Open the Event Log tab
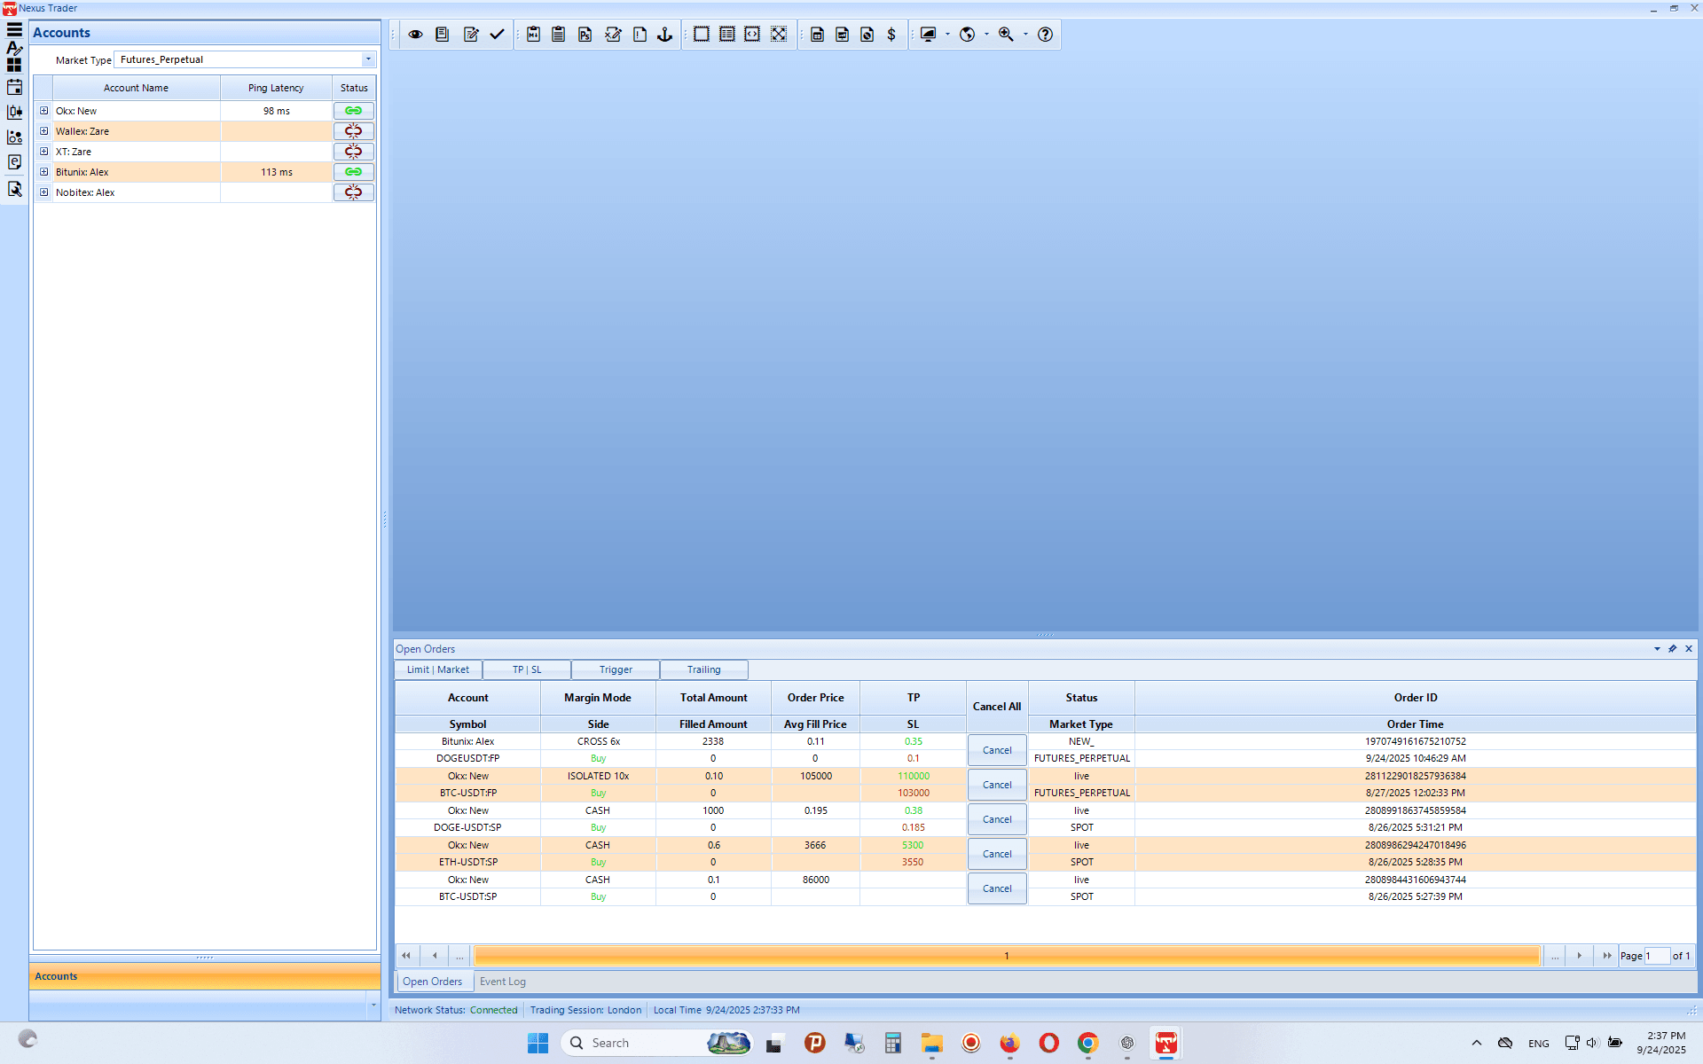 (x=503, y=982)
